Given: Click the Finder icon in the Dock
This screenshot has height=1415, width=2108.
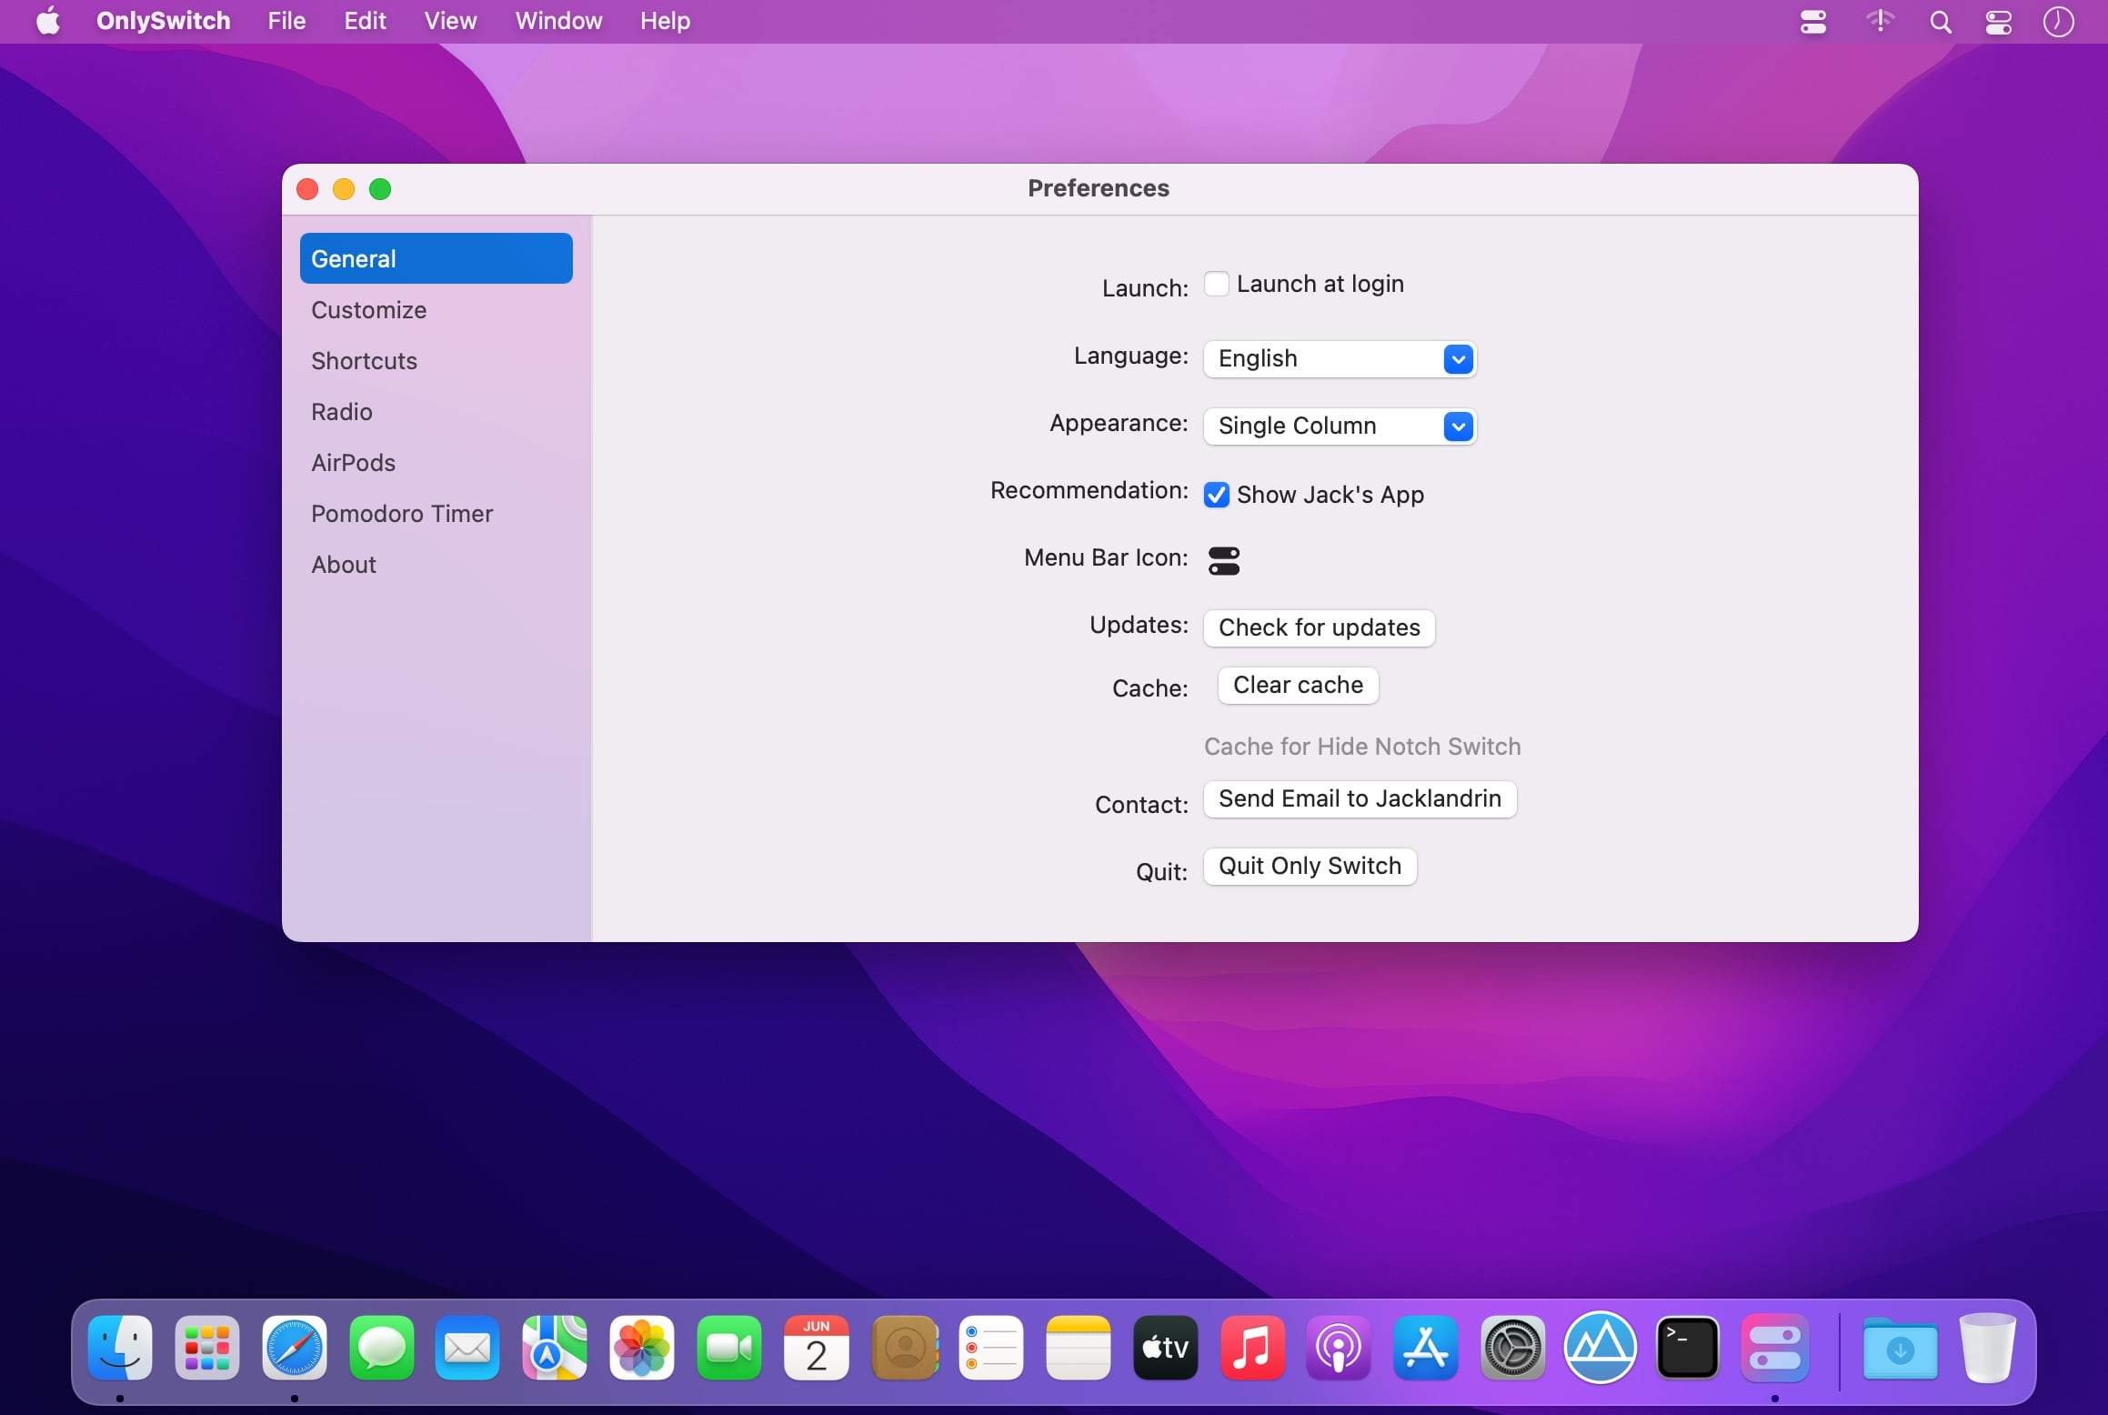Looking at the screenshot, I should click(122, 1349).
